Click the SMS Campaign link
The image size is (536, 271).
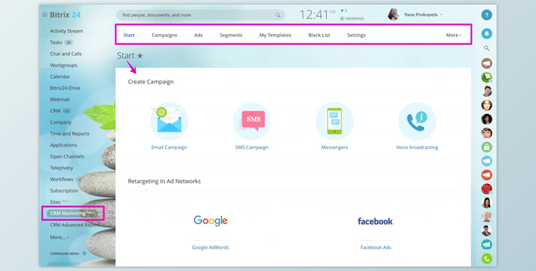252,148
